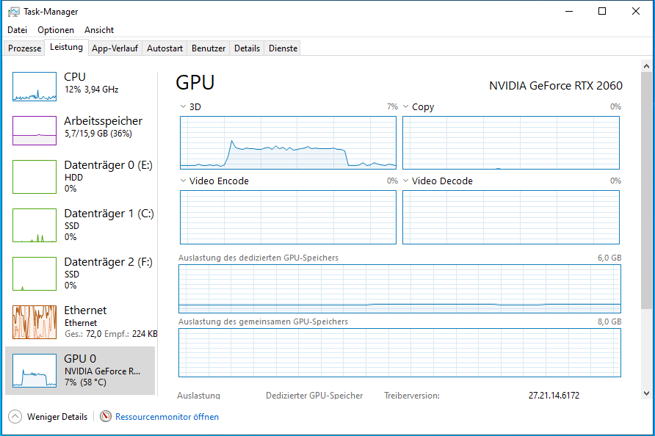655x436 pixels.
Task: Open the Copy engine dropdown
Action: point(406,107)
